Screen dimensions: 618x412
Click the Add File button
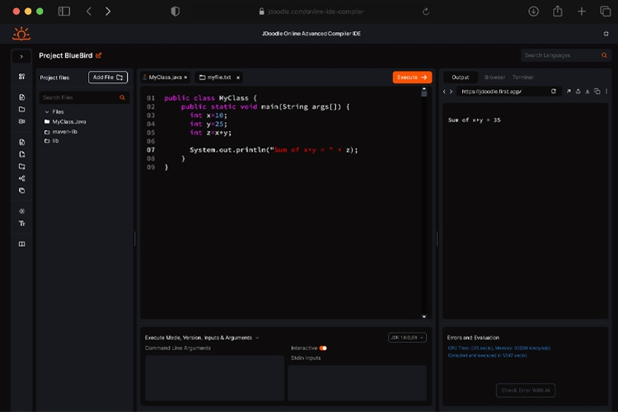point(108,77)
